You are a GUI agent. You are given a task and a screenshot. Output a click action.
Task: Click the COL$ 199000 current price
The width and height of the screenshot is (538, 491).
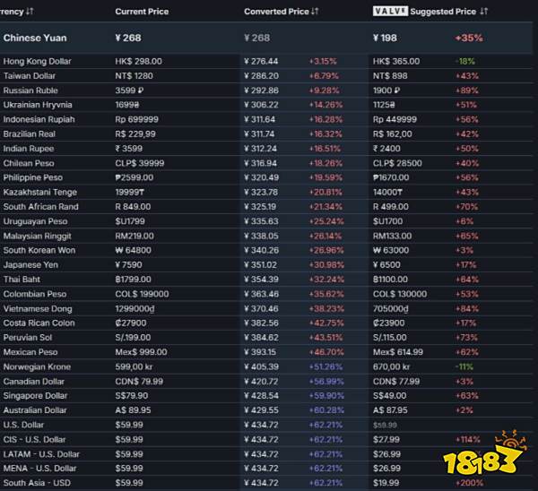click(142, 294)
